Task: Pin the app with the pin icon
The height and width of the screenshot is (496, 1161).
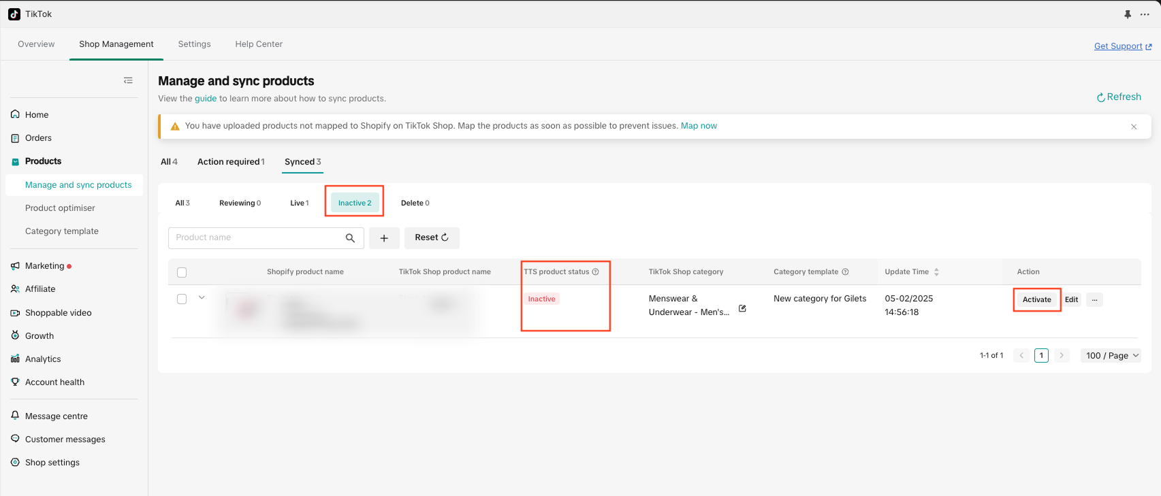Action: coord(1128,14)
